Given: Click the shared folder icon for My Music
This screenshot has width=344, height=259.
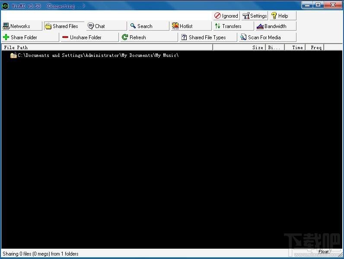Looking at the screenshot, I should pyautogui.click(x=13, y=55).
